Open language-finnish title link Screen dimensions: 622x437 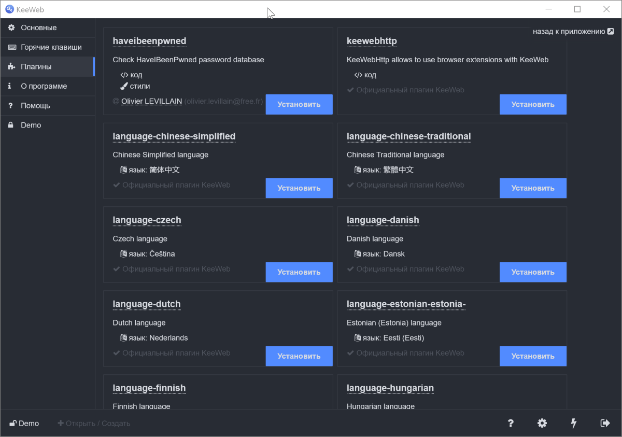click(149, 388)
